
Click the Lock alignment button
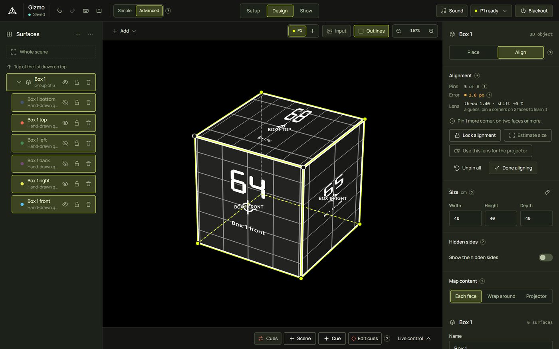(475, 135)
